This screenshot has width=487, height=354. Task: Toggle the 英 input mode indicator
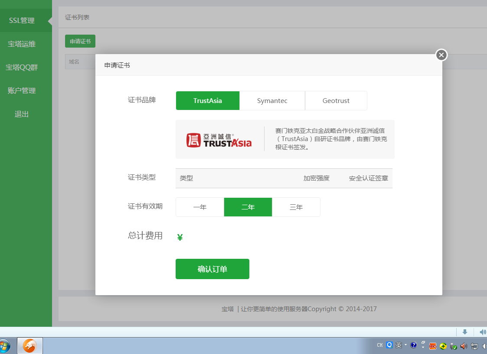pyautogui.click(x=399, y=345)
